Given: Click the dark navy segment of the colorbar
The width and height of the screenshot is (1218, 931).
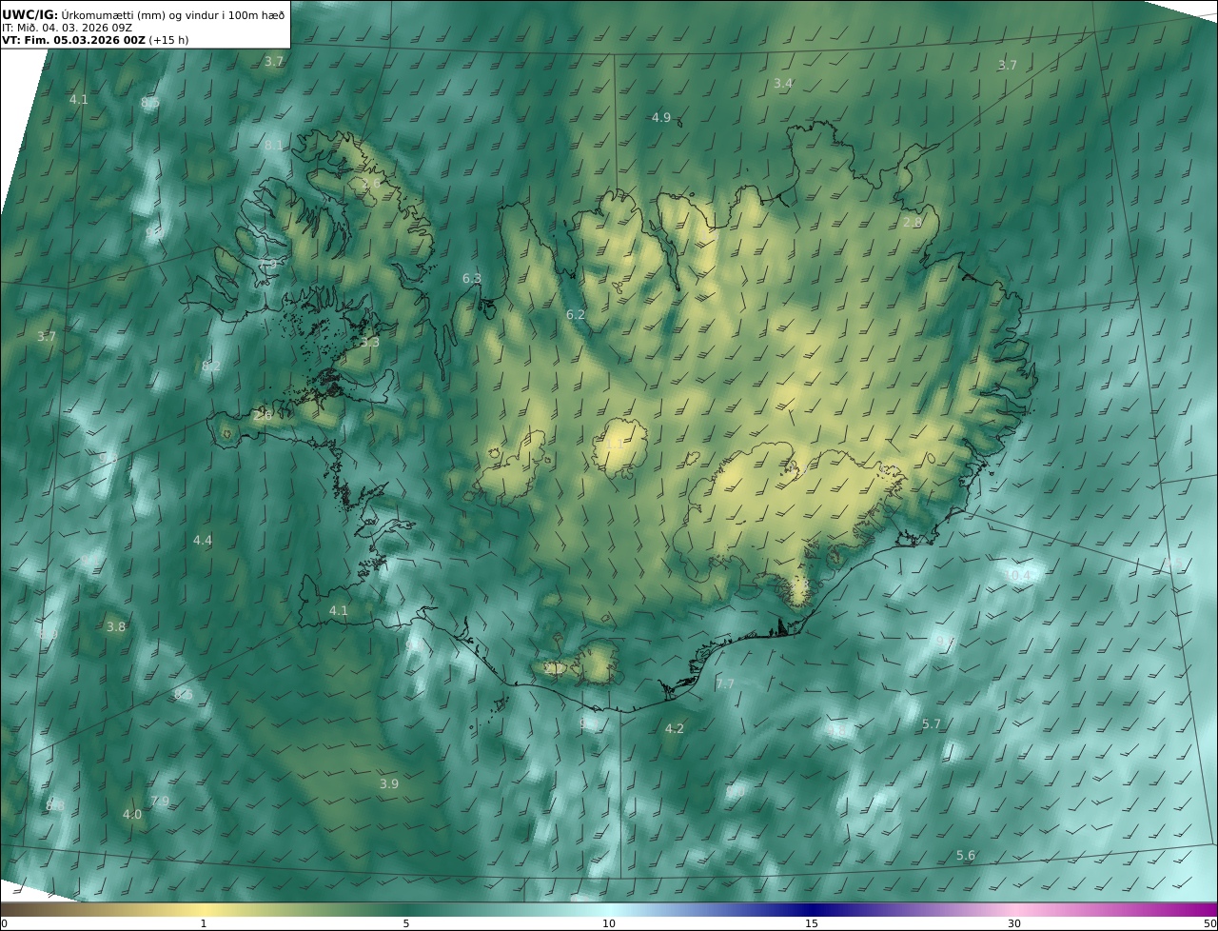Looking at the screenshot, I should coord(812,910).
